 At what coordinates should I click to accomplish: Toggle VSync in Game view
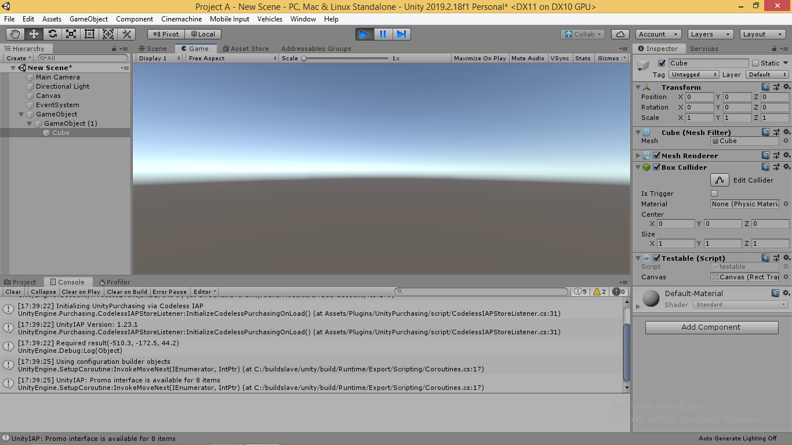click(x=560, y=58)
